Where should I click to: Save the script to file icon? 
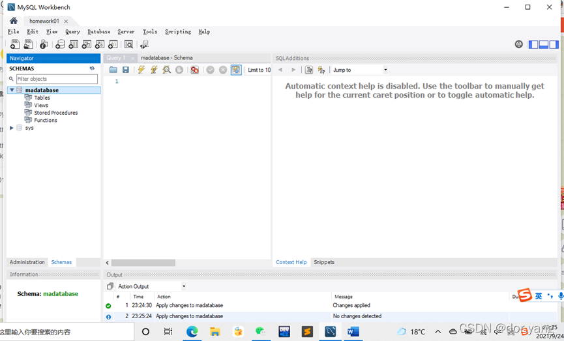pyautogui.click(x=126, y=70)
